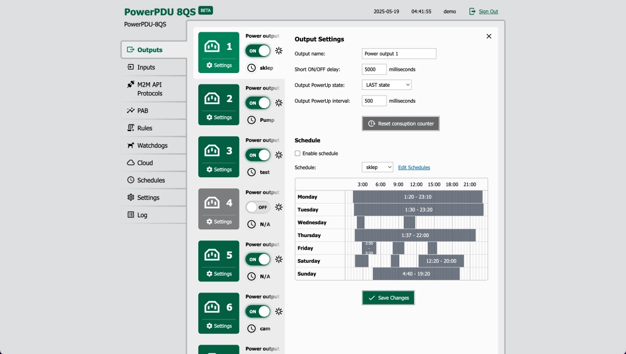
Task: Click the restart icon beside output 1 toggle
Action: pyautogui.click(x=279, y=51)
